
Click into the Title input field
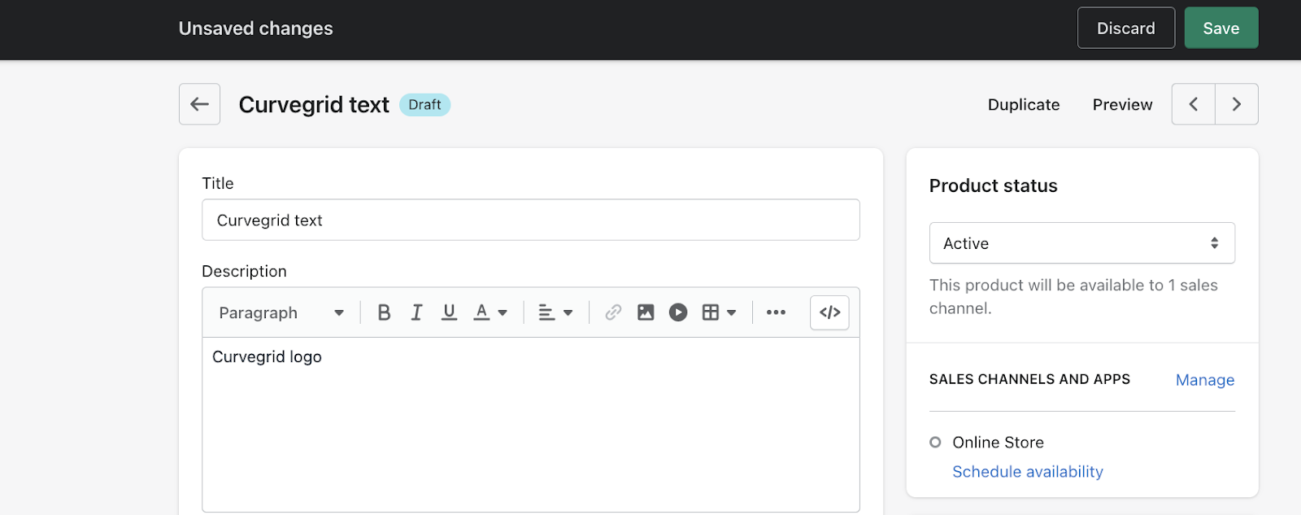pyautogui.click(x=530, y=220)
